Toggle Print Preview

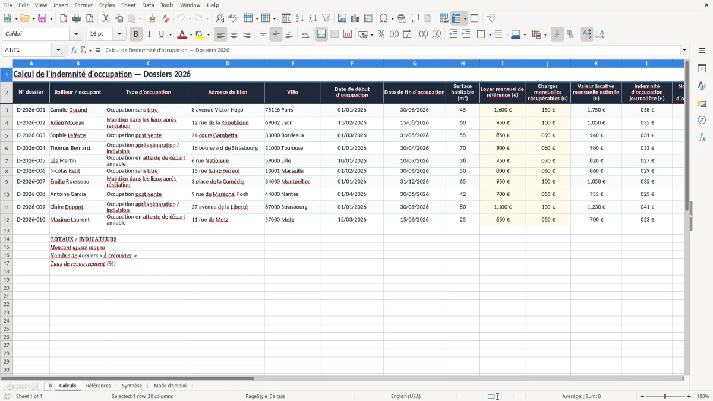[90, 18]
